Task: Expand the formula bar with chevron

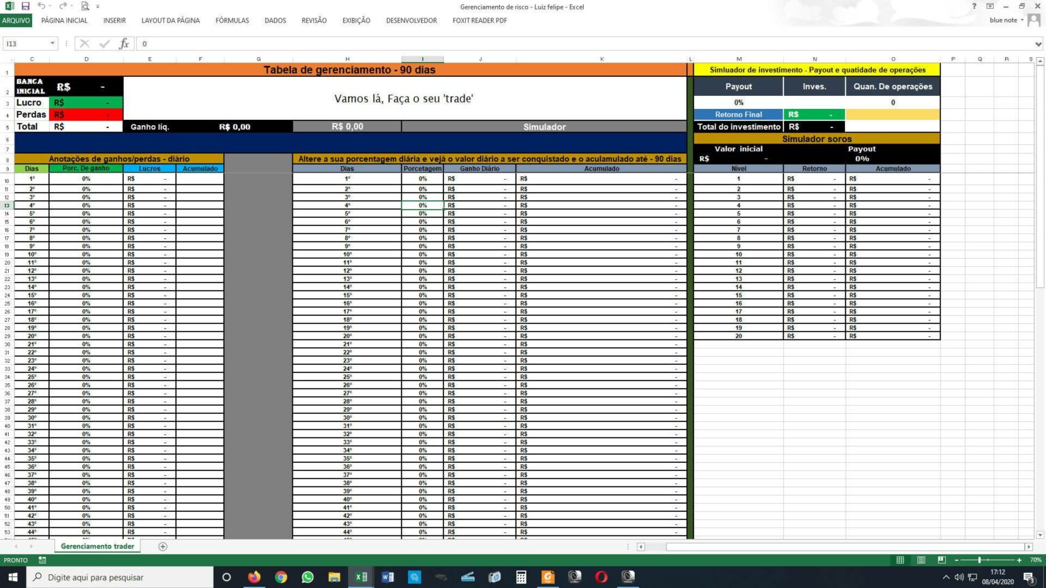Action: point(1038,44)
